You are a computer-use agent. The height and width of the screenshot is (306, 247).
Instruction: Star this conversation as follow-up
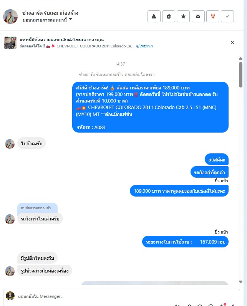click(x=183, y=17)
